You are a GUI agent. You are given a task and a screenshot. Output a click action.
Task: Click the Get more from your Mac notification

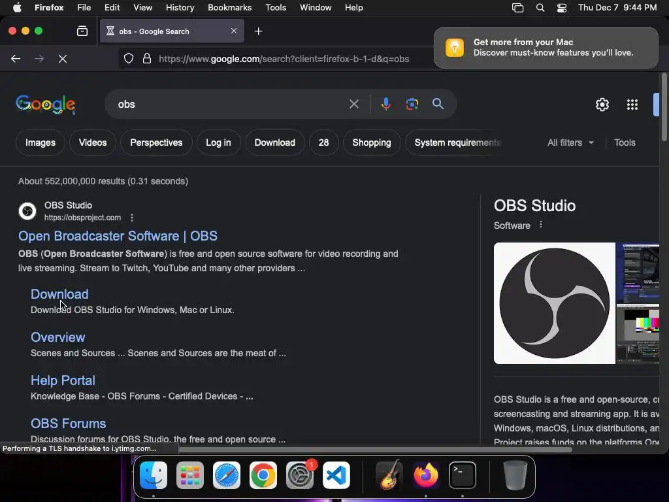[x=546, y=47]
